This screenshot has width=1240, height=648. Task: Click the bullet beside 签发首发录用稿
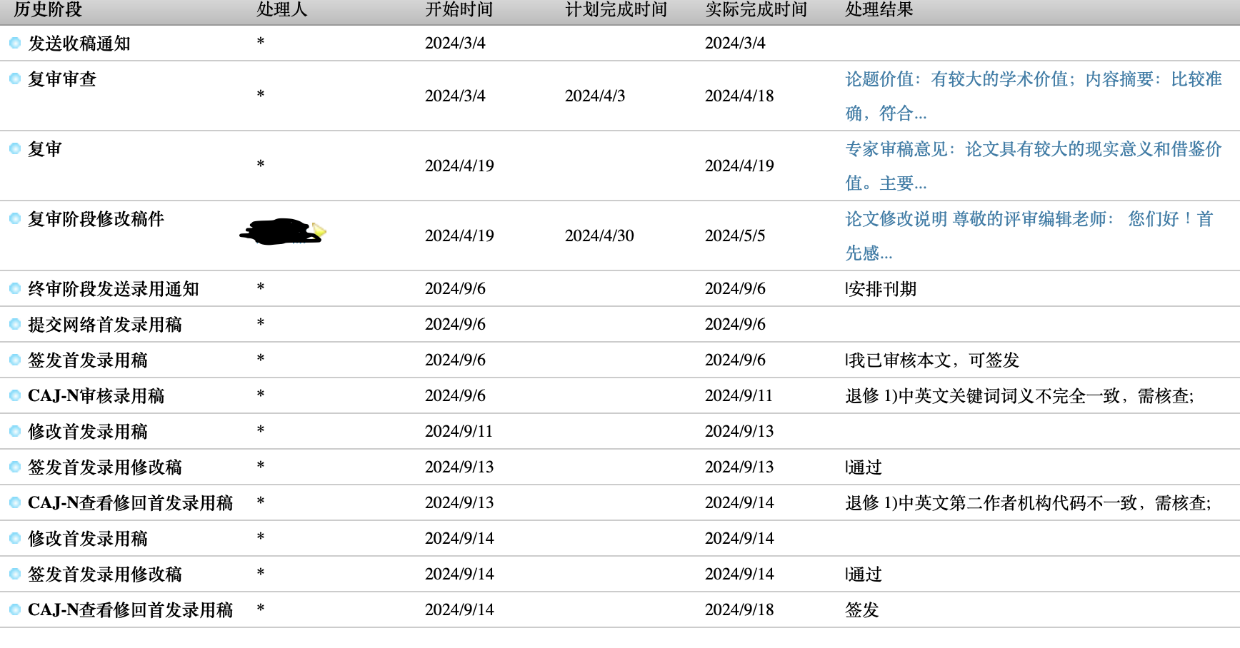14,360
